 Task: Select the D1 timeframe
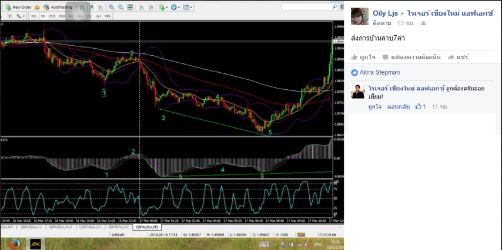(x=89, y=16)
